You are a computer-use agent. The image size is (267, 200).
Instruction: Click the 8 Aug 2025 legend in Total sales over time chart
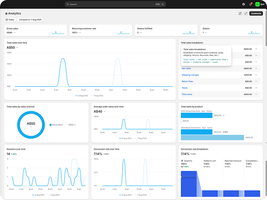[82, 96]
